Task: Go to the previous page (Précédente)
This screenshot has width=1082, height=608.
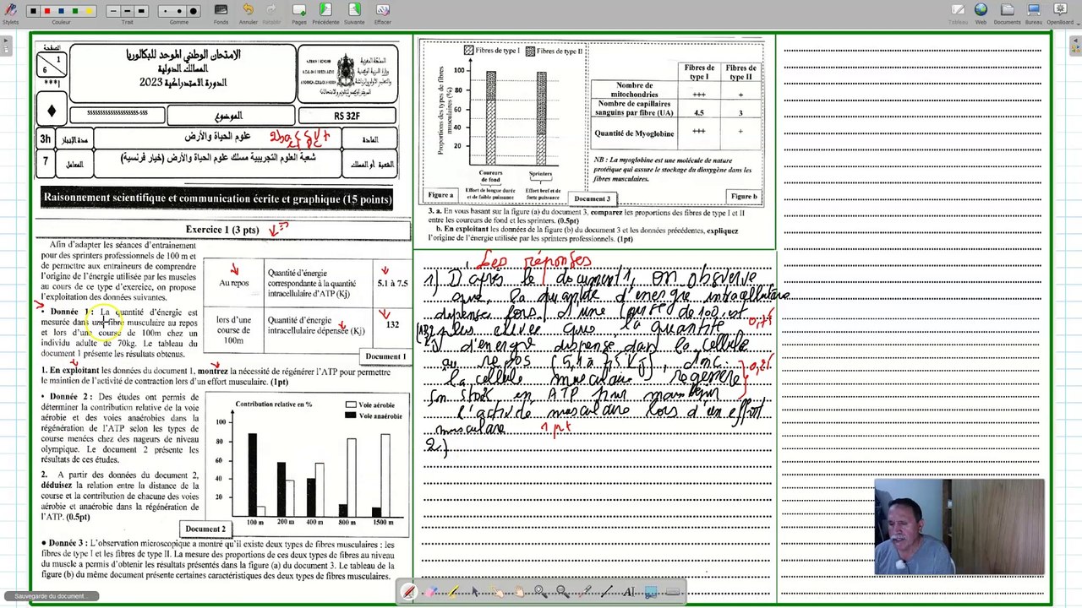Action: (325, 13)
